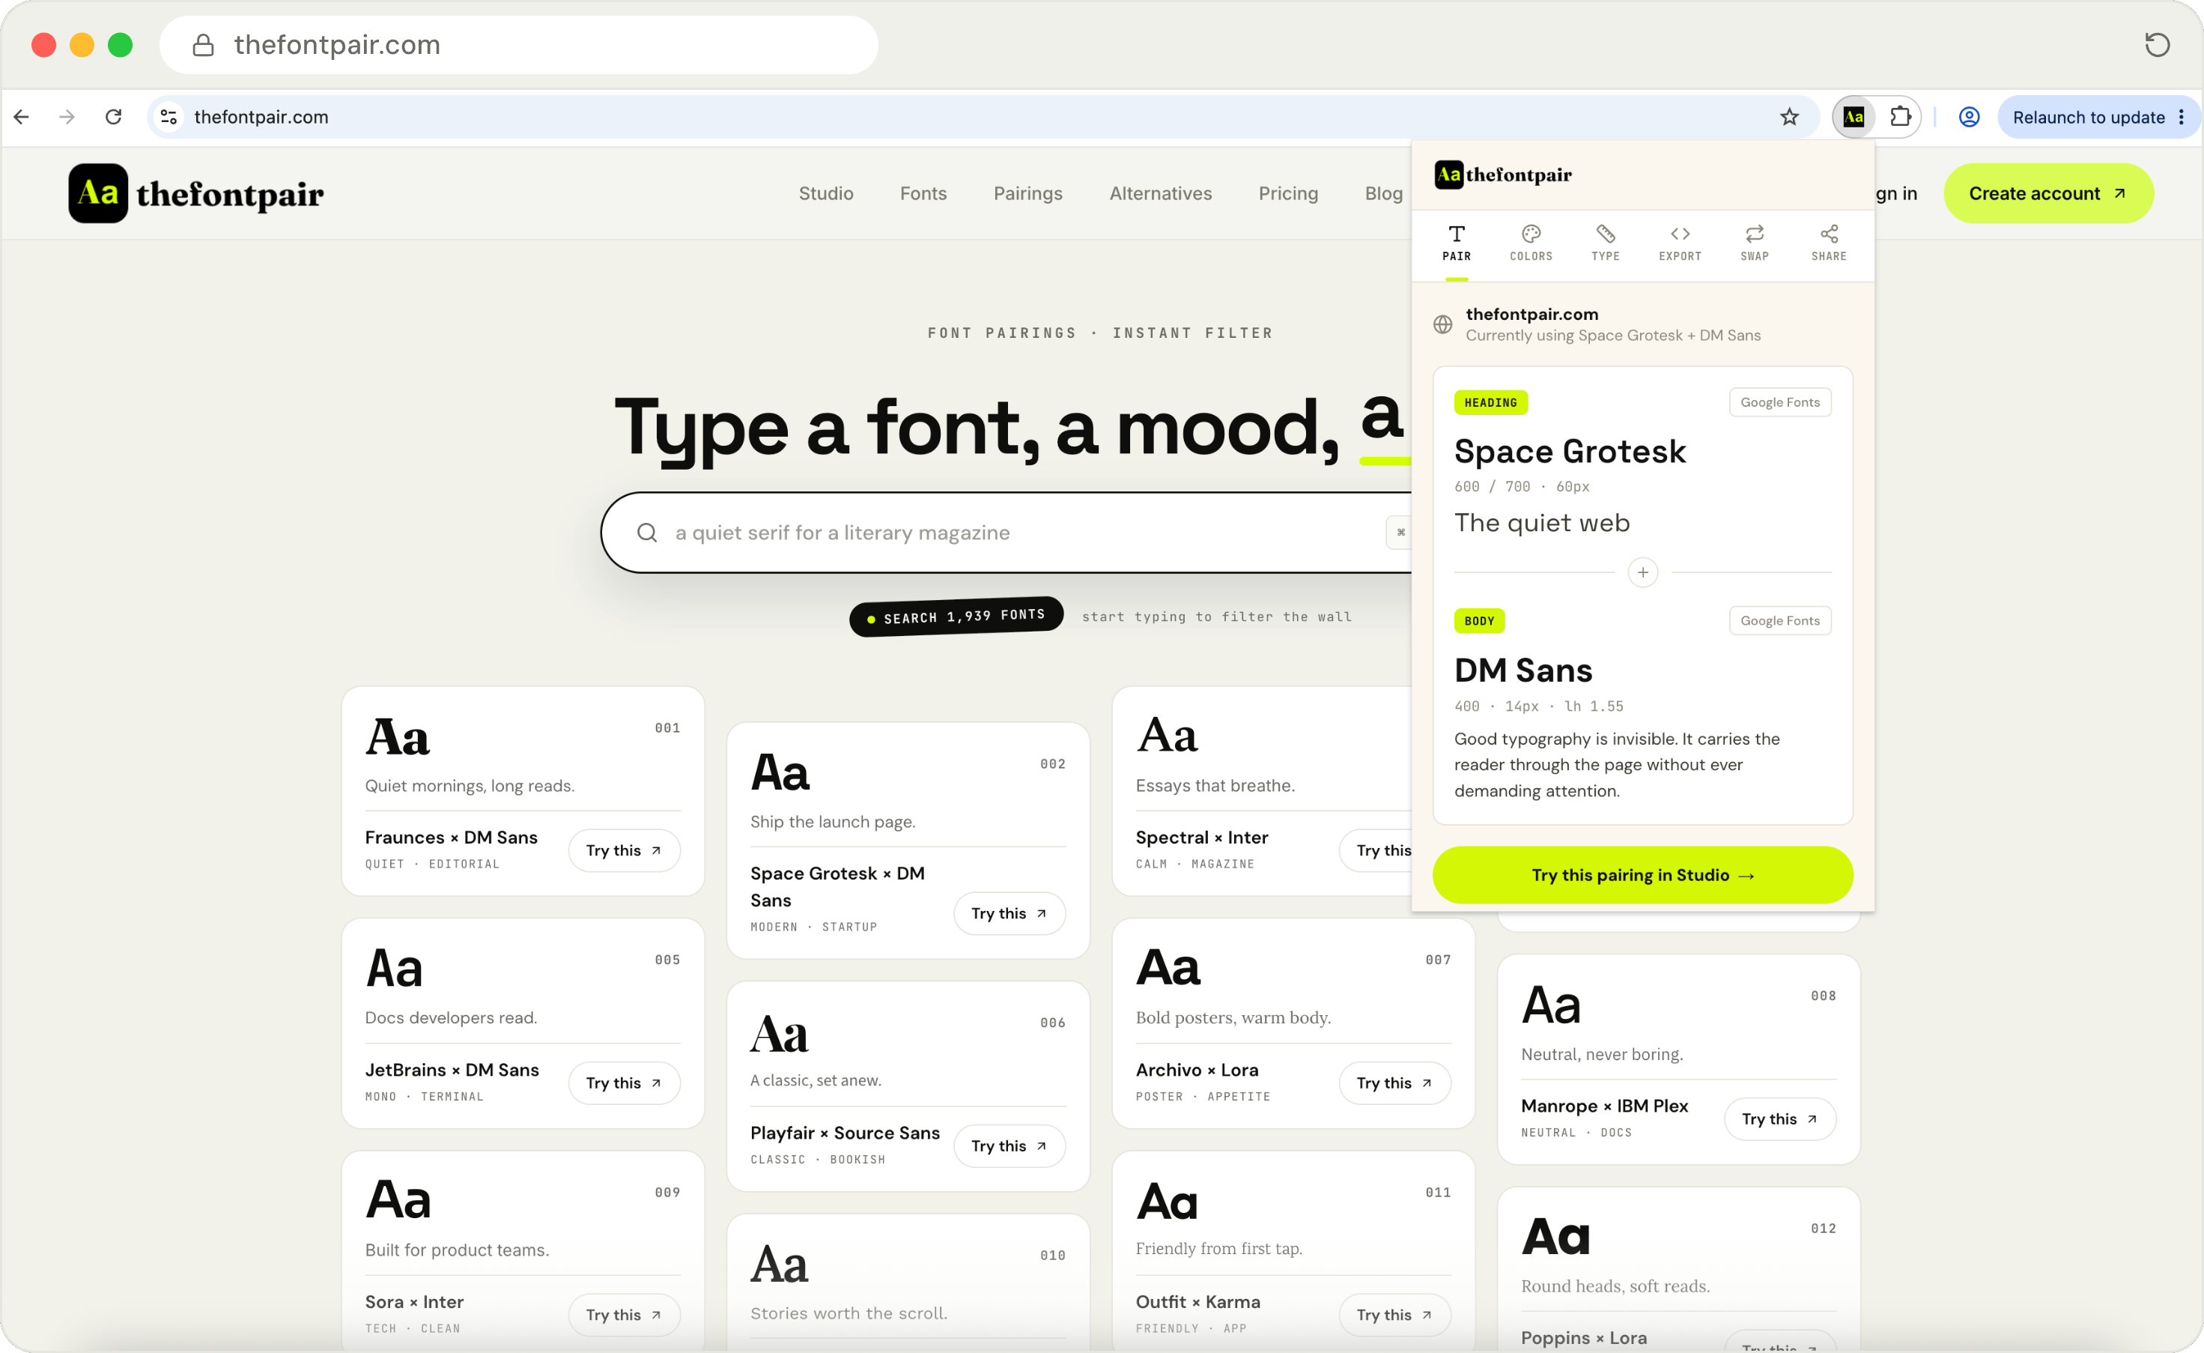View site information icon in address bar

point(169,117)
